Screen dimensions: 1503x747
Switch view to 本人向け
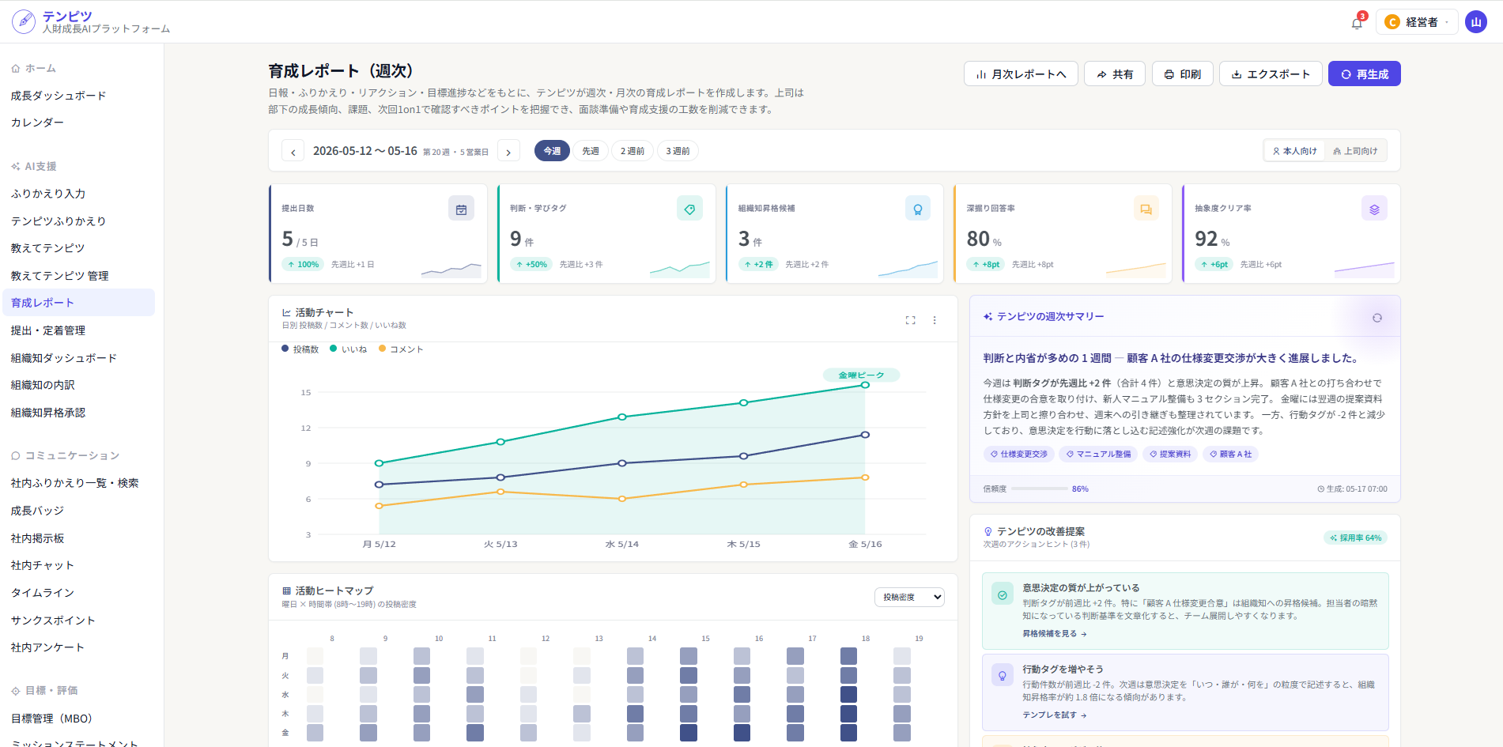pyautogui.click(x=1295, y=151)
